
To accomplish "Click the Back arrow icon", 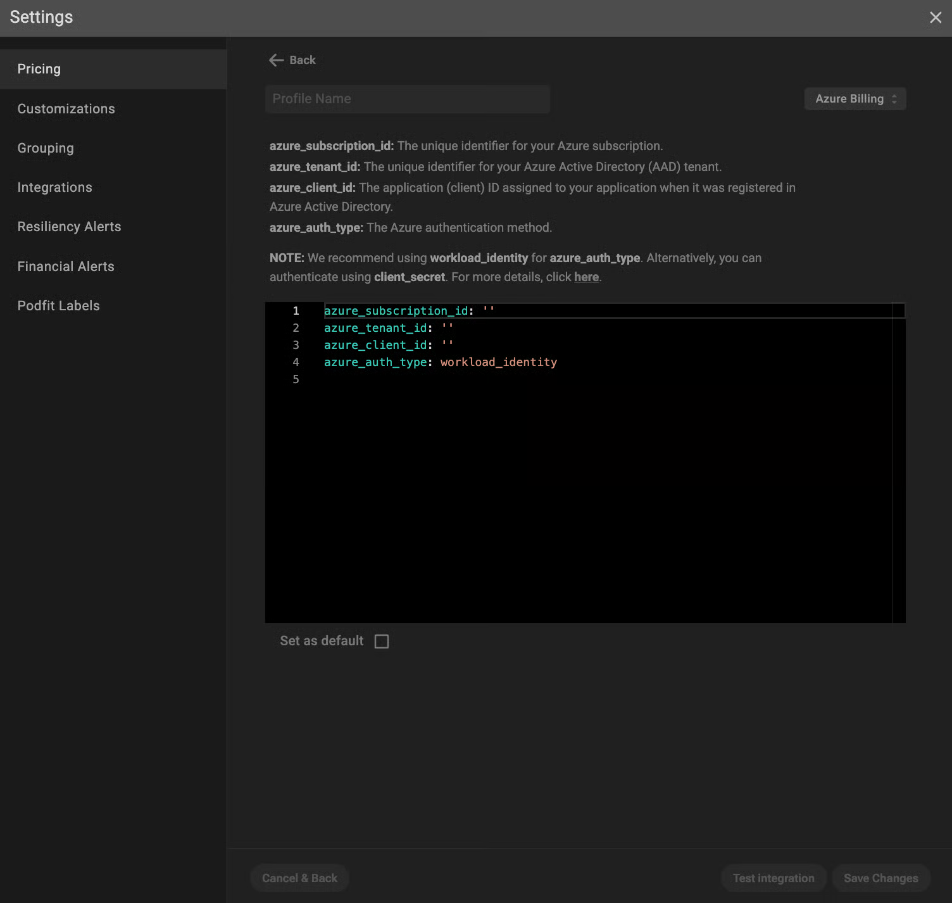I will (276, 60).
